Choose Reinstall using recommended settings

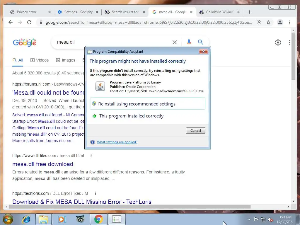point(148,104)
